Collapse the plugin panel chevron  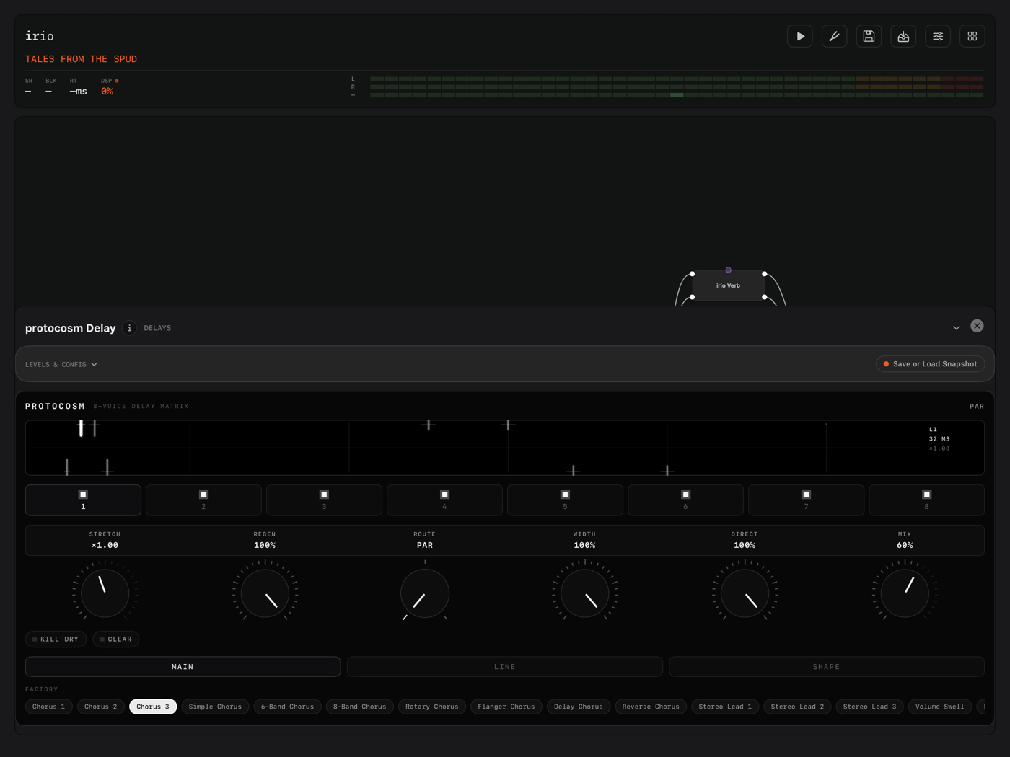coord(957,328)
